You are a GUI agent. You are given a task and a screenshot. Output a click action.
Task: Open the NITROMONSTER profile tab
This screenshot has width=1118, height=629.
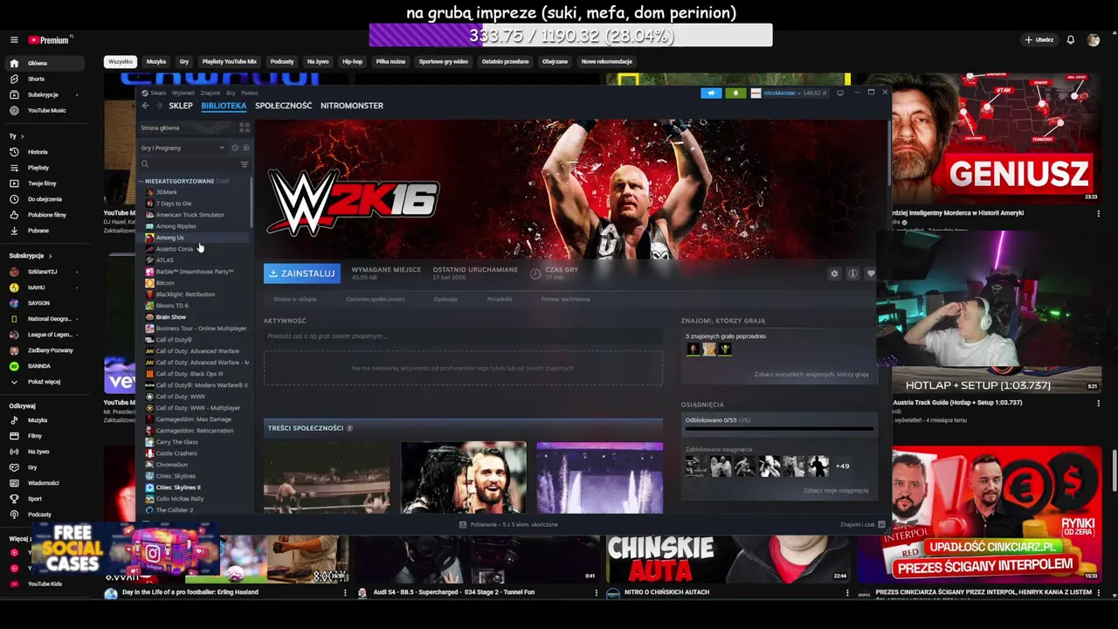click(x=352, y=106)
